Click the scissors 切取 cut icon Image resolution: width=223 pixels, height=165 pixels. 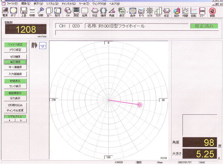pos(41,12)
